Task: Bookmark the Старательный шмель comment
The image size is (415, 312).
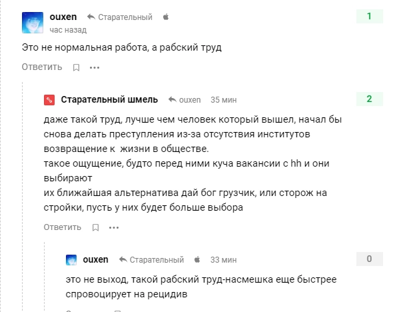Action: 95,227
